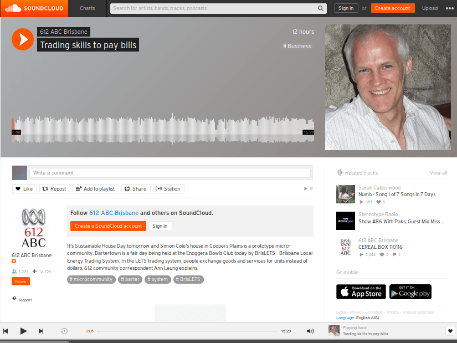This screenshot has width=457, height=343.
Task: Toggle the repeat icon in the bottom player
Action: pyautogui.click(x=64, y=331)
